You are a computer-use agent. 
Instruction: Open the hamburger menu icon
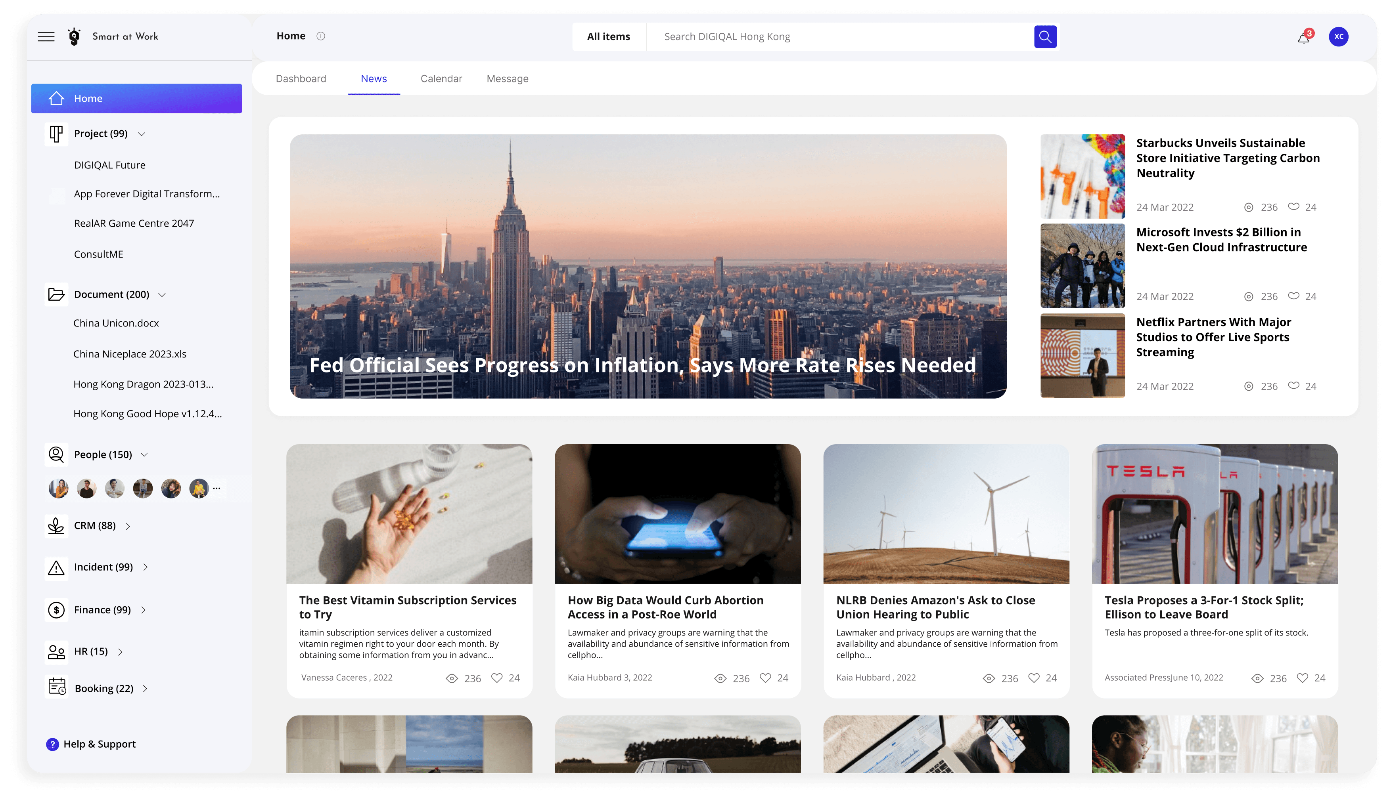[x=46, y=37]
